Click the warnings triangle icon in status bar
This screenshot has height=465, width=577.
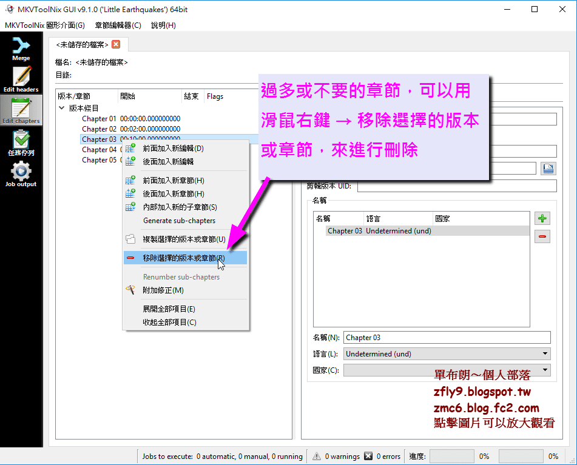pos(317,456)
